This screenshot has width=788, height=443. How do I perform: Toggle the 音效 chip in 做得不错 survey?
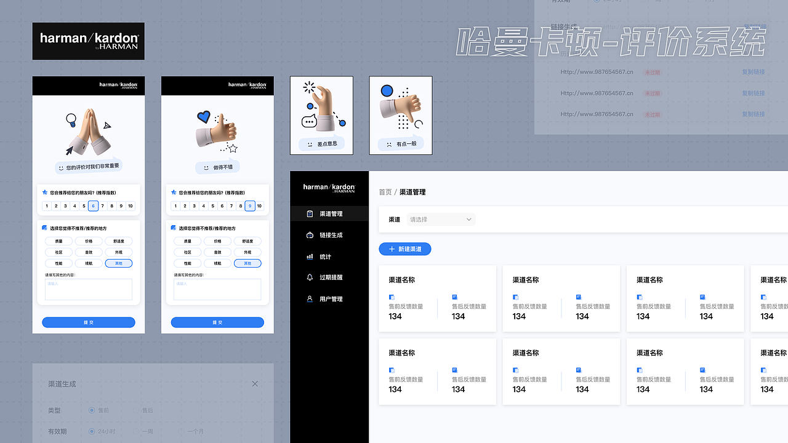(x=217, y=252)
